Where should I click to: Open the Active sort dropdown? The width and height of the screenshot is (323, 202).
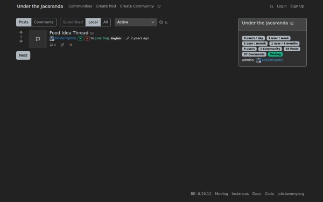click(136, 22)
